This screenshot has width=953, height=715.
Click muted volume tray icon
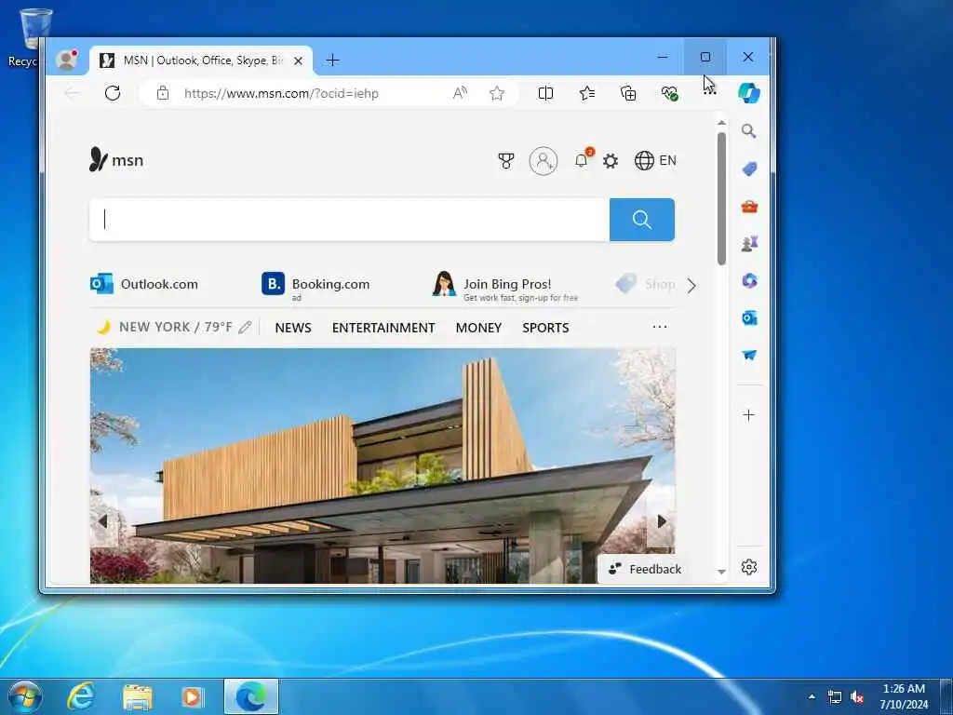857,696
